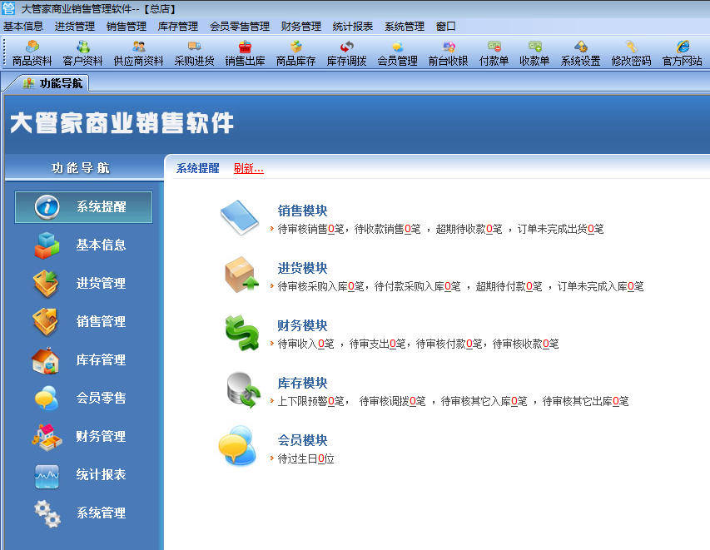Go to 财务管理 in the sidebar
The height and width of the screenshot is (550, 710).
(83, 437)
